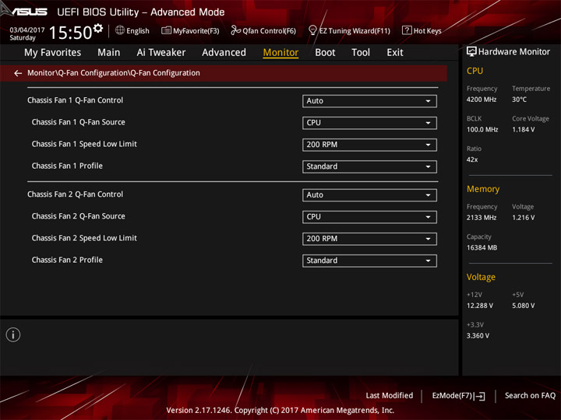
Task: Switch to the Ai Tweaker tab
Action: click(161, 53)
